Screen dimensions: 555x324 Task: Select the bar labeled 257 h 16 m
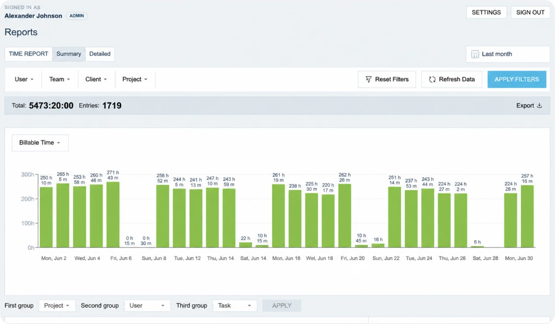(x=527, y=217)
